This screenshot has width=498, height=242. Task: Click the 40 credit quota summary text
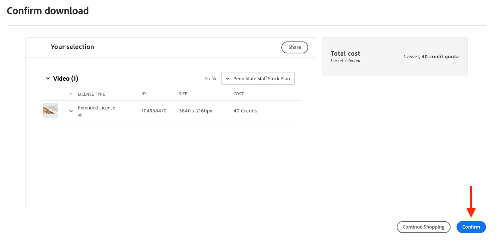tap(440, 57)
